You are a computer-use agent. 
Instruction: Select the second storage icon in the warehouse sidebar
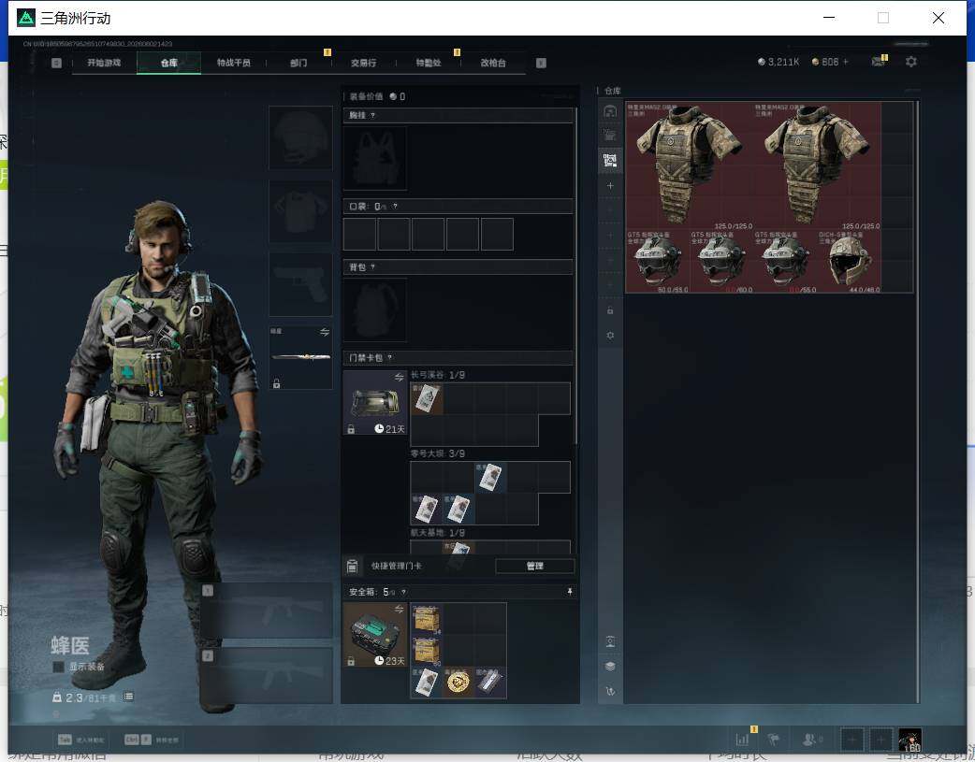tap(610, 137)
